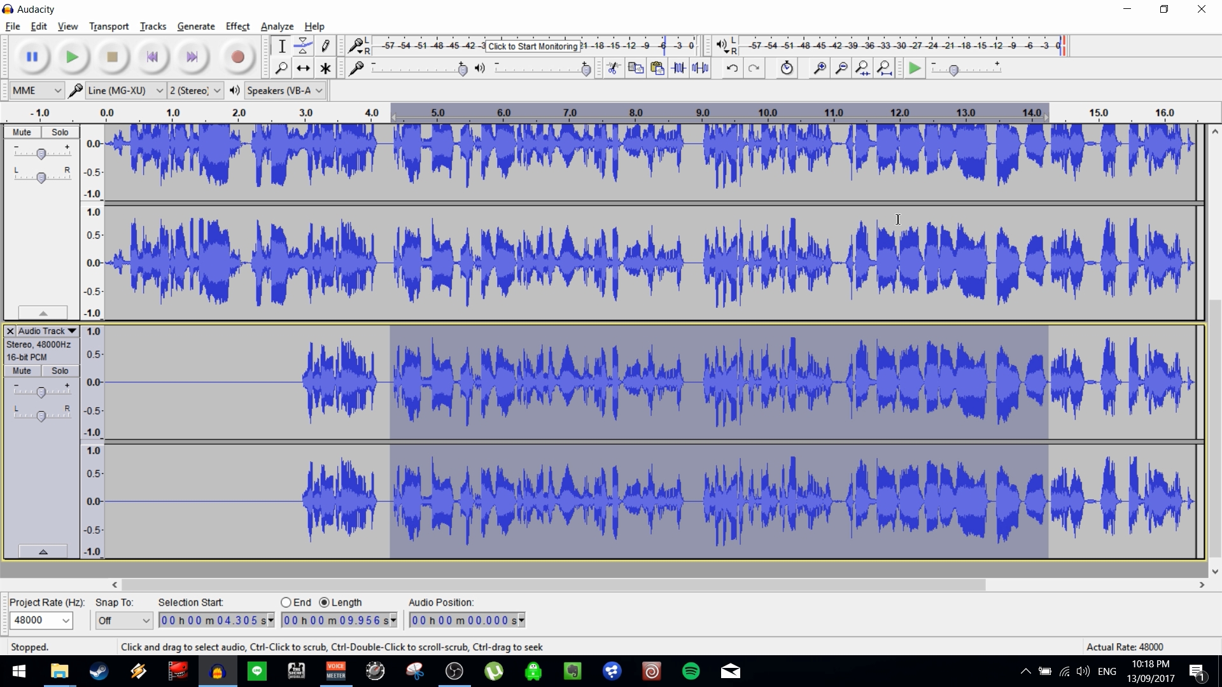This screenshot has height=687, width=1222.
Task: Open the Generate menu
Action: tap(195, 26)
